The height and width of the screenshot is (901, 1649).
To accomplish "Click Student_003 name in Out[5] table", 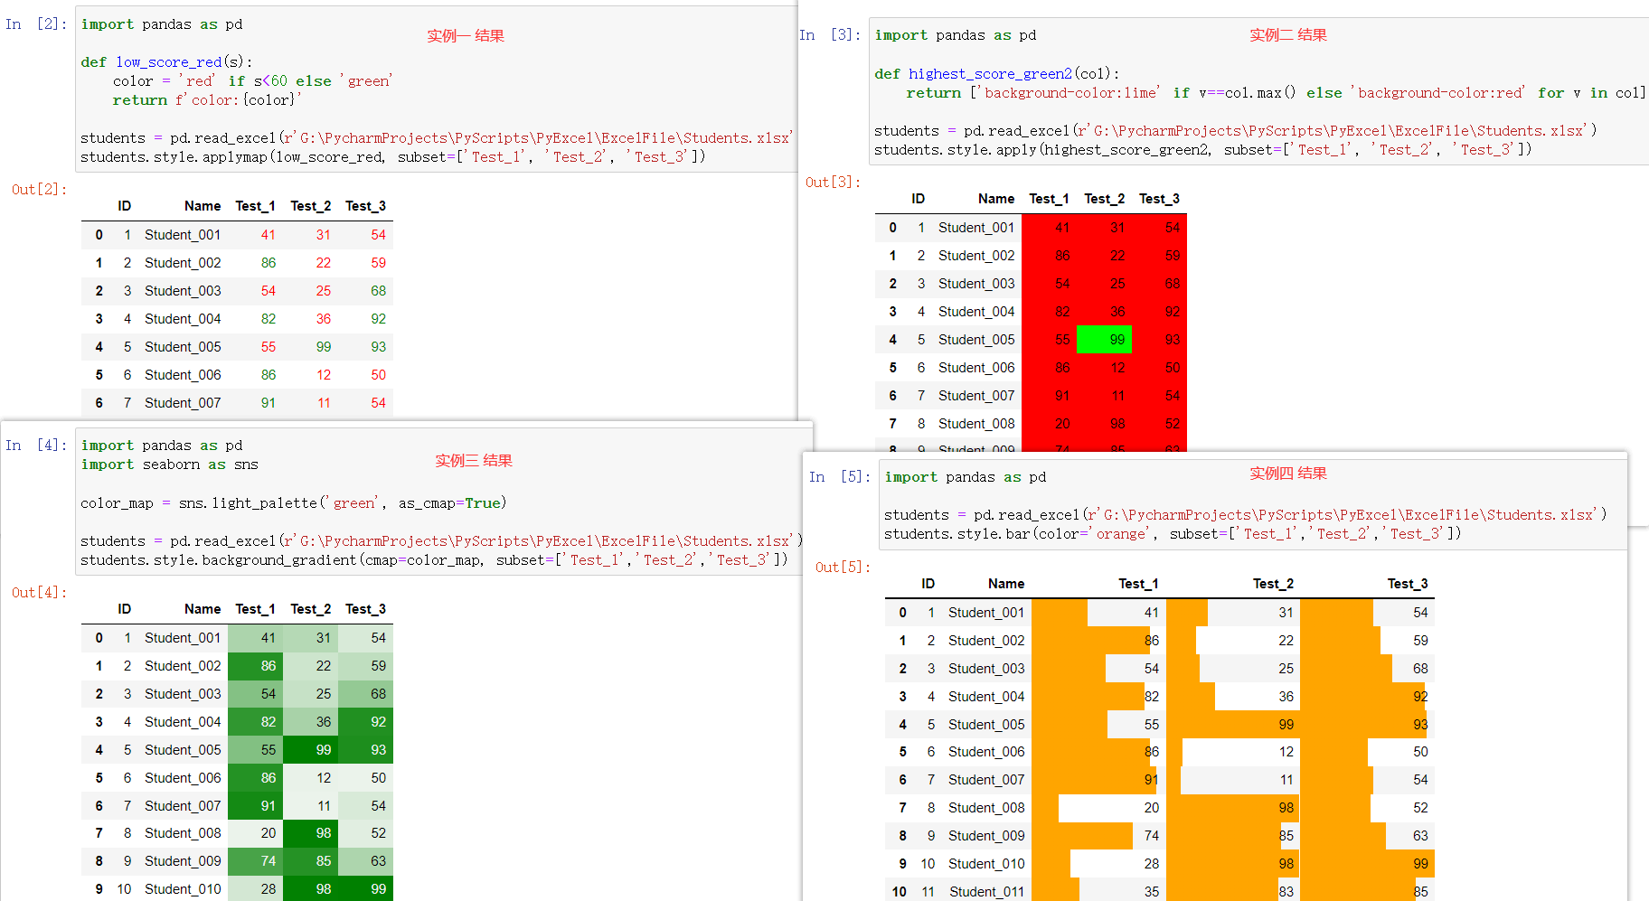I will point(986,669).
